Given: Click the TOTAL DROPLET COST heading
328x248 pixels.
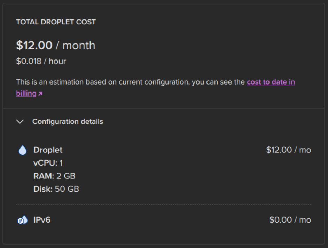Looking at the screenshot, I should pyautogui.click(x=56, y=22).
